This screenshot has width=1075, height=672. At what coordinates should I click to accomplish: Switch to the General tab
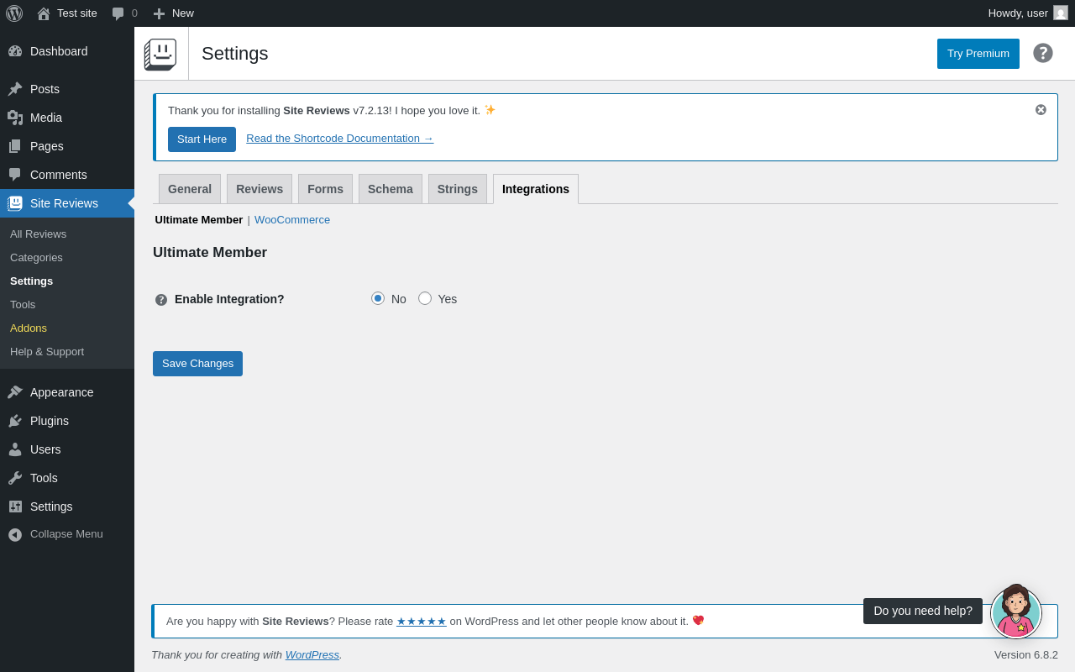click(x=190, y=189)
